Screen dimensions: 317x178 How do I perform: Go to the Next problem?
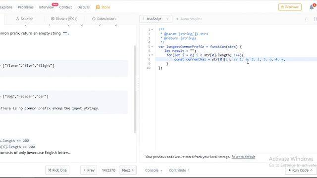(x=128, y=170)
